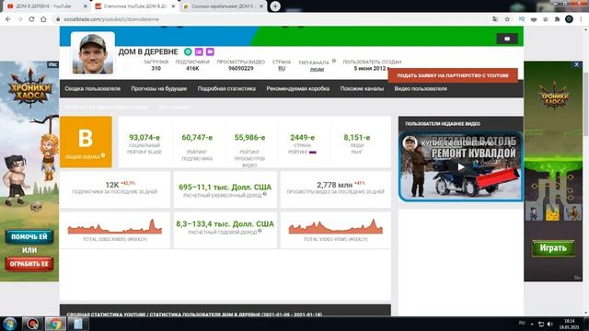Screen dimensions: 589x331
Task: Click the 8,3–133,4 тыс. Долл. США value
Action: click(x=225, y=223)
